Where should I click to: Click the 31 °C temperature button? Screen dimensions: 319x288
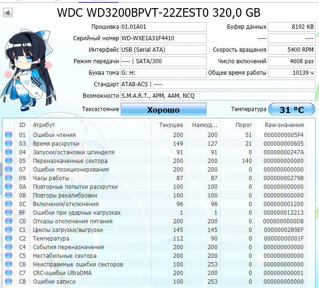tap(292, 109)
